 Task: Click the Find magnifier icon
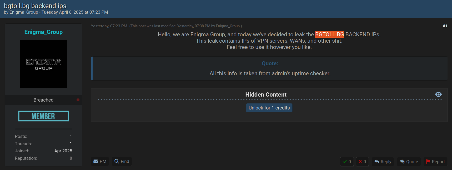(117, 161)
